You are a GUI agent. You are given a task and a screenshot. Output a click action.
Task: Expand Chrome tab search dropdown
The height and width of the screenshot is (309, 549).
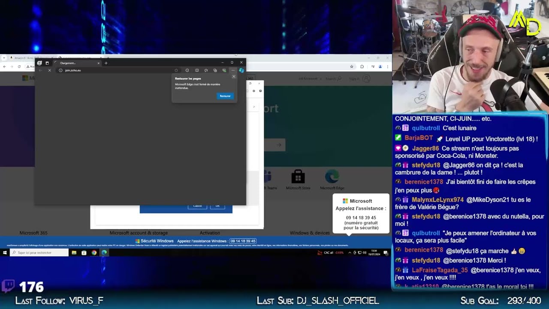(4, 58)
